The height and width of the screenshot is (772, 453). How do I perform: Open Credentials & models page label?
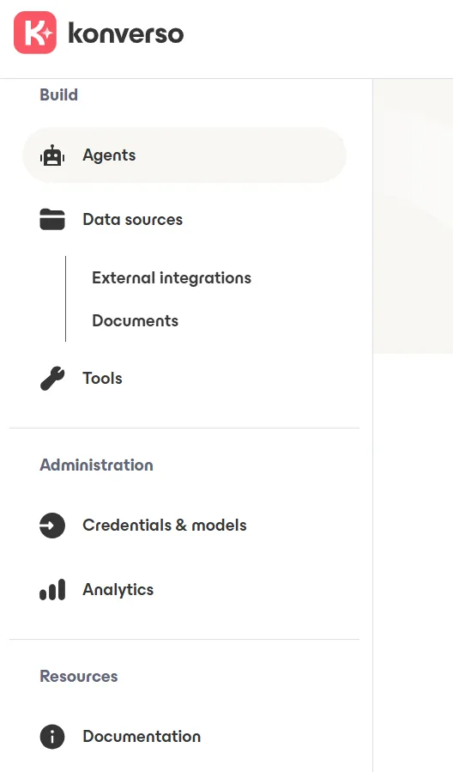(165, 525)
